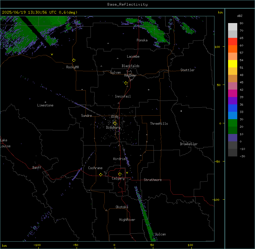
Task: Click the Didsbury town label
Action: point(113,127)
